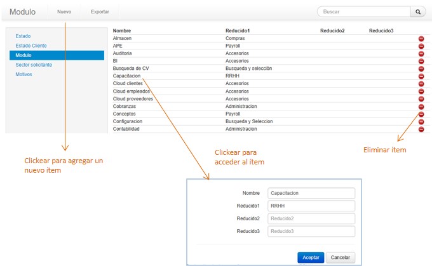
Task: Click the red delete icon for Auditoria
Action: point(421,53)
